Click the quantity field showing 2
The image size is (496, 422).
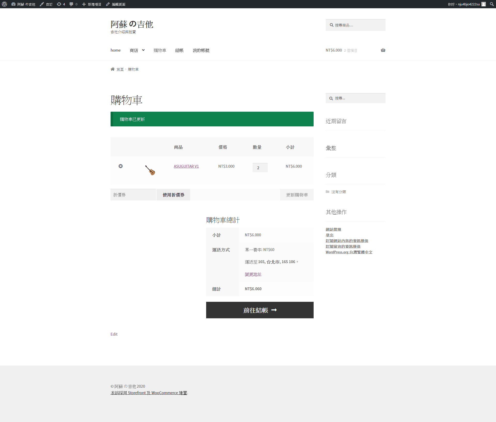[x=260, y=168]
